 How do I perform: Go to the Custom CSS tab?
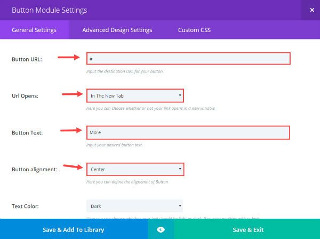click(x=194, y=30)
